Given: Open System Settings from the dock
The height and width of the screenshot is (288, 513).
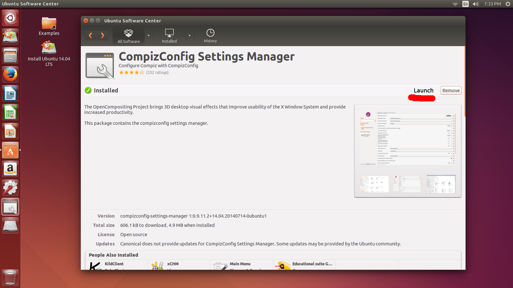Looking at the screenshot, I should [x=10, y=188].
